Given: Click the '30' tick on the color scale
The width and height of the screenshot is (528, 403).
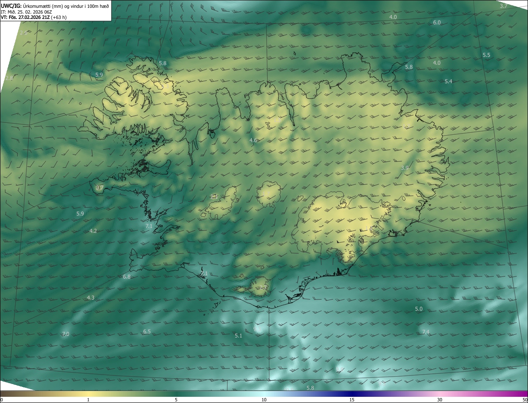Looking at the screenshot, I should coord(440,400).
